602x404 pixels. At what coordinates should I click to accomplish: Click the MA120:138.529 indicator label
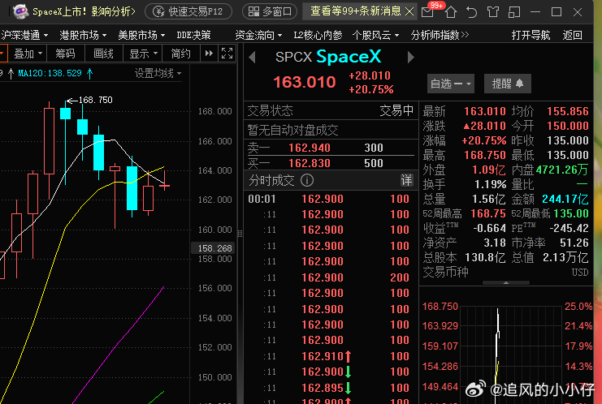coord(50,73)
